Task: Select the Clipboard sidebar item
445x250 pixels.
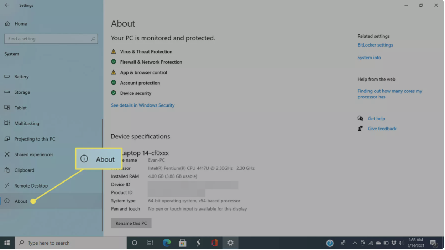Action: coord(24,170)
